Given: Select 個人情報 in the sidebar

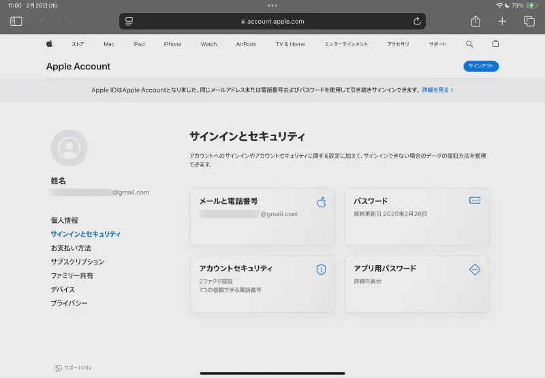Looking at the screenshot, I should pos(64,220).
